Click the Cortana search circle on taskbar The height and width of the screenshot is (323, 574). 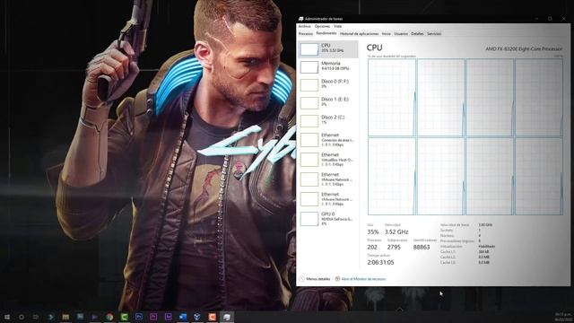point(22,317)
